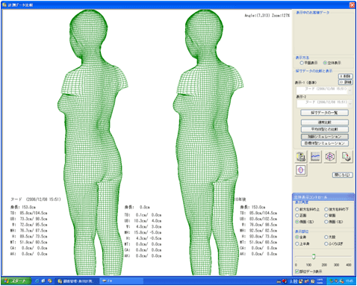Viewport: 357px width, 286px height.
Task: Expand the 表示-1 (基準) dropdown
Action: pos(350,90)
